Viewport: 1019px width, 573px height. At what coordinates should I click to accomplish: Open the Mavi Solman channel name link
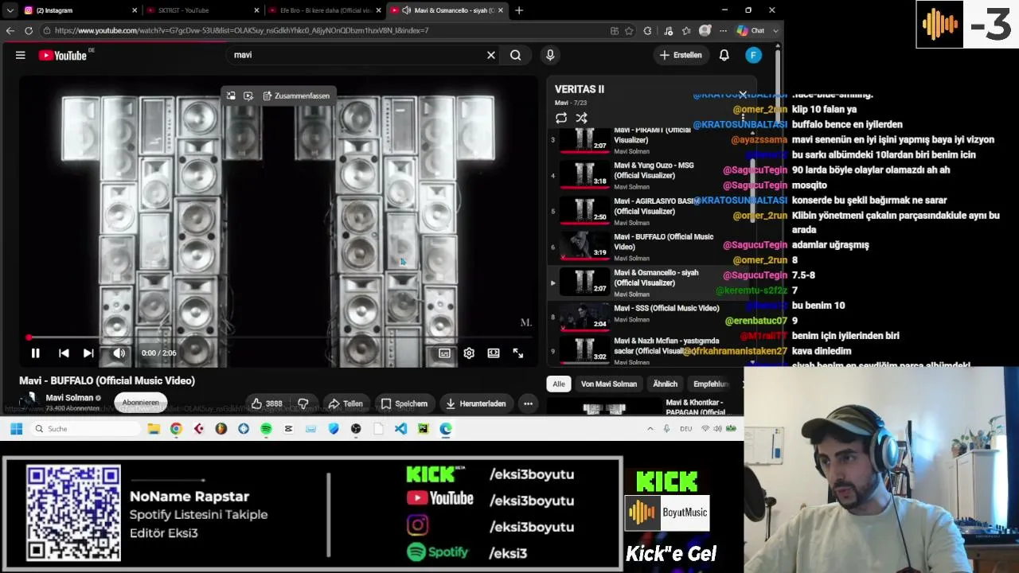69,398
